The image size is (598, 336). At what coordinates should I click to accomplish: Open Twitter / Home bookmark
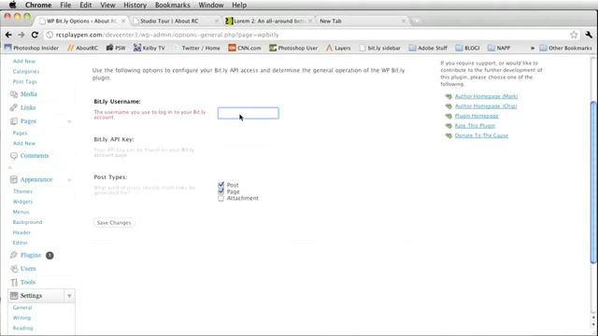(197, 48)
